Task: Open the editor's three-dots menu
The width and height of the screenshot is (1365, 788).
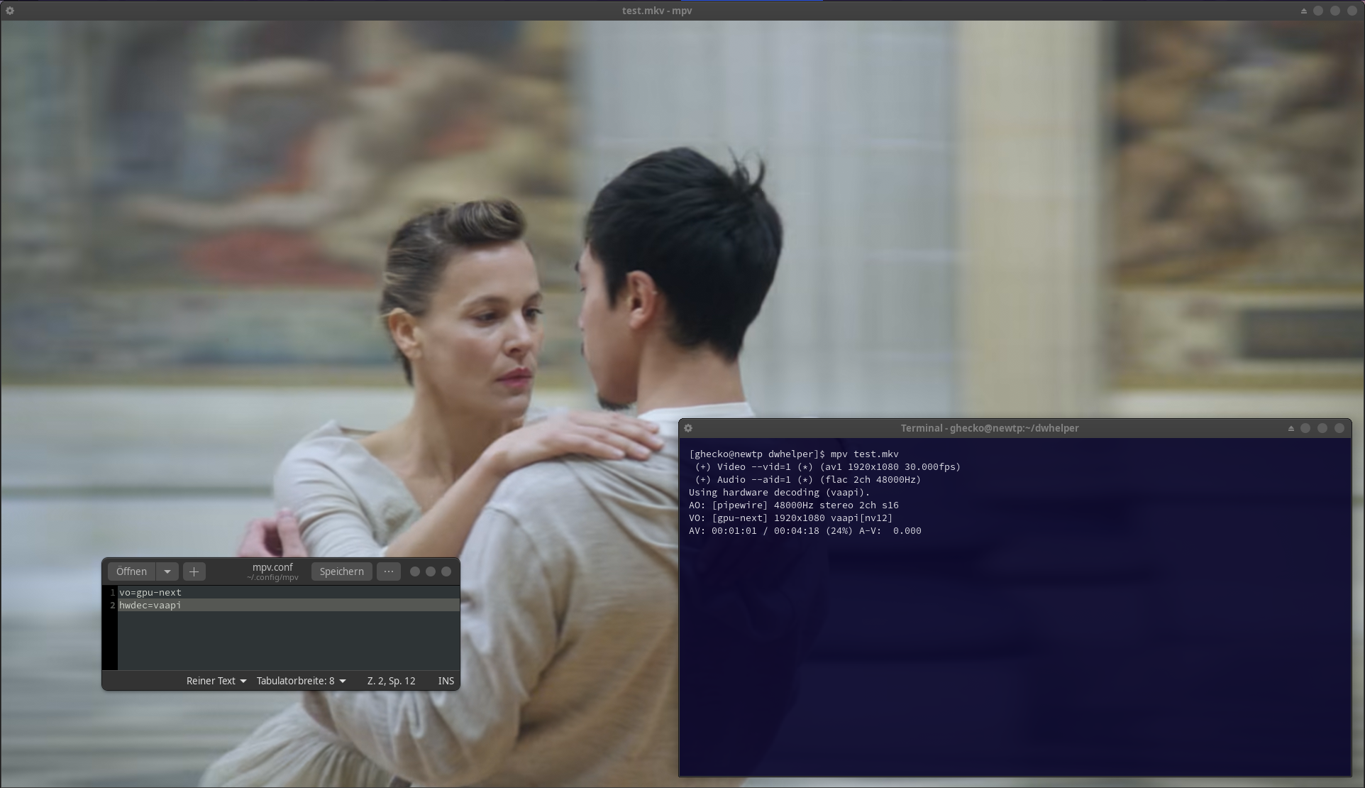Action: [x=388, y=571]
